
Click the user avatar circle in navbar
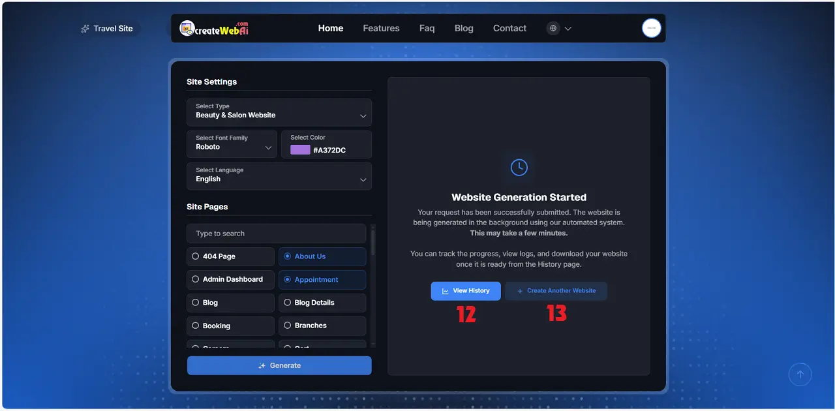pyautogui.click(x=651, y=28)
